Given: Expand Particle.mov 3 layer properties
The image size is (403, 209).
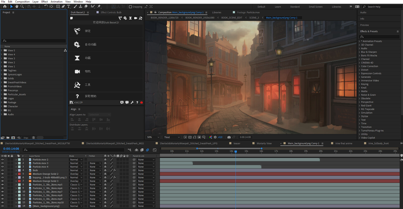Looking at the screenshot, I should pyautogui.click(x=16, y=163).
